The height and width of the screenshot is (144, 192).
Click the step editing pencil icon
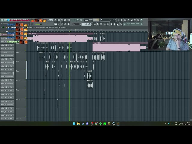(x=62, y=24)
